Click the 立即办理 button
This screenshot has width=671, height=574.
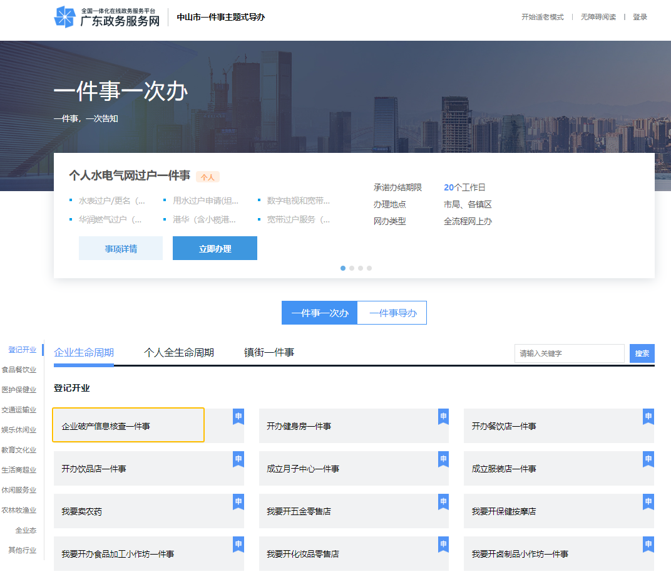coord(215,248)
